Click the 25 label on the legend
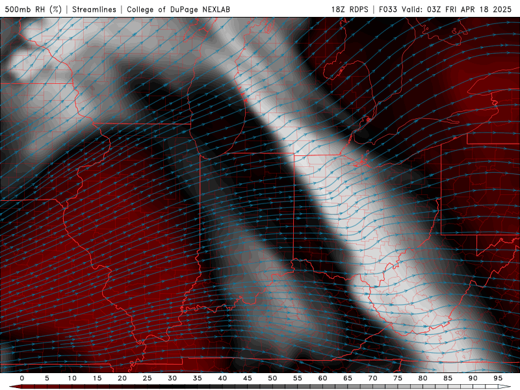Viewport: 520px width, 390px height. coord(148,378)
